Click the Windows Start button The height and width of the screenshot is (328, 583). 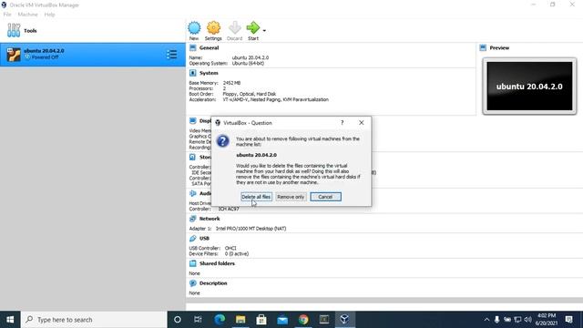[10, 320]
